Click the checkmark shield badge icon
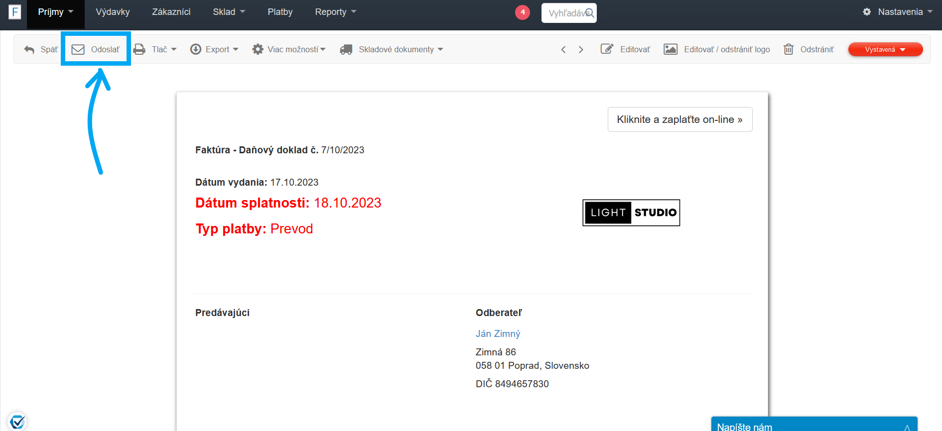The height and width of the screenshot is (431, 942). tap(17, 422)
